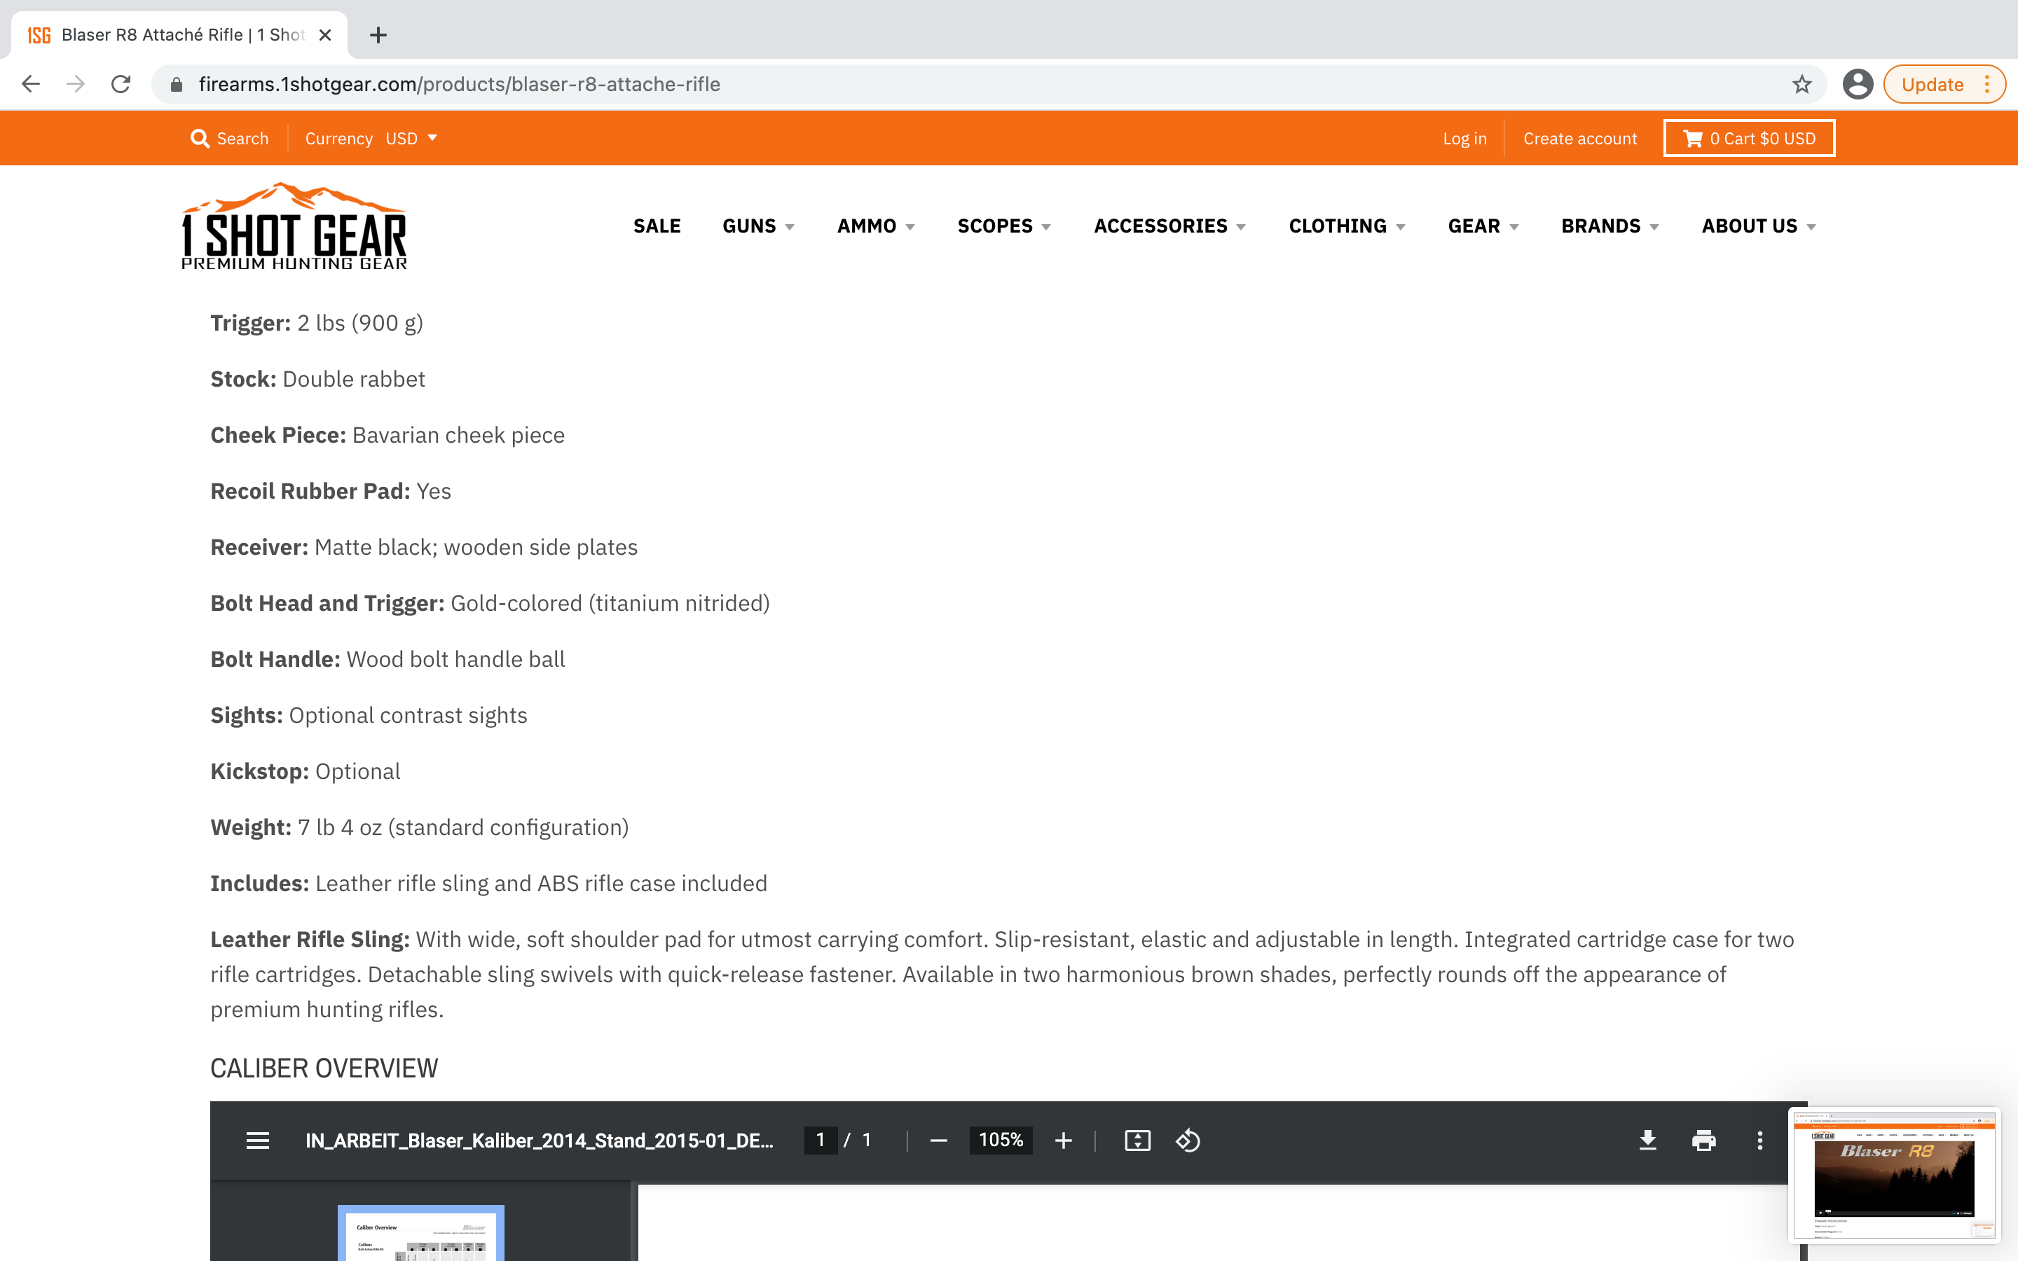Click Create account link
Viewport: 2018px width, 1261px height.
pyautogui.click(x=1579, y=139)
